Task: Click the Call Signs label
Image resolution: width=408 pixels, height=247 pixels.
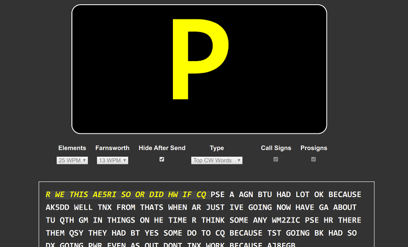Action: pos(276,148)
